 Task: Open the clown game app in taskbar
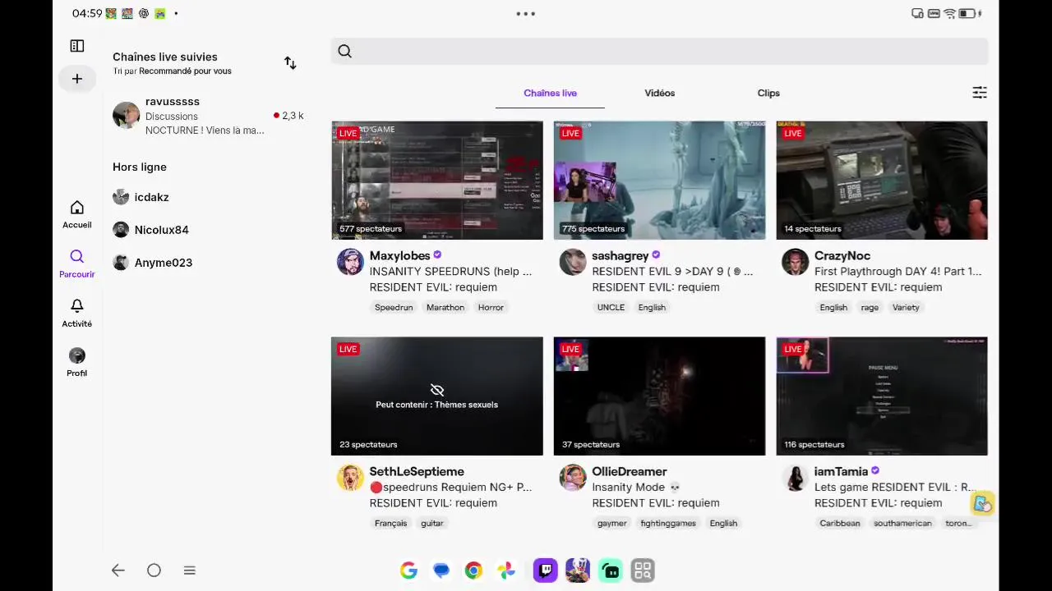click(578, 570)
